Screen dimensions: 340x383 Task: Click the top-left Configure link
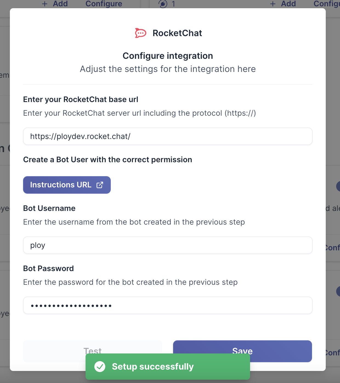click(104, 4)
